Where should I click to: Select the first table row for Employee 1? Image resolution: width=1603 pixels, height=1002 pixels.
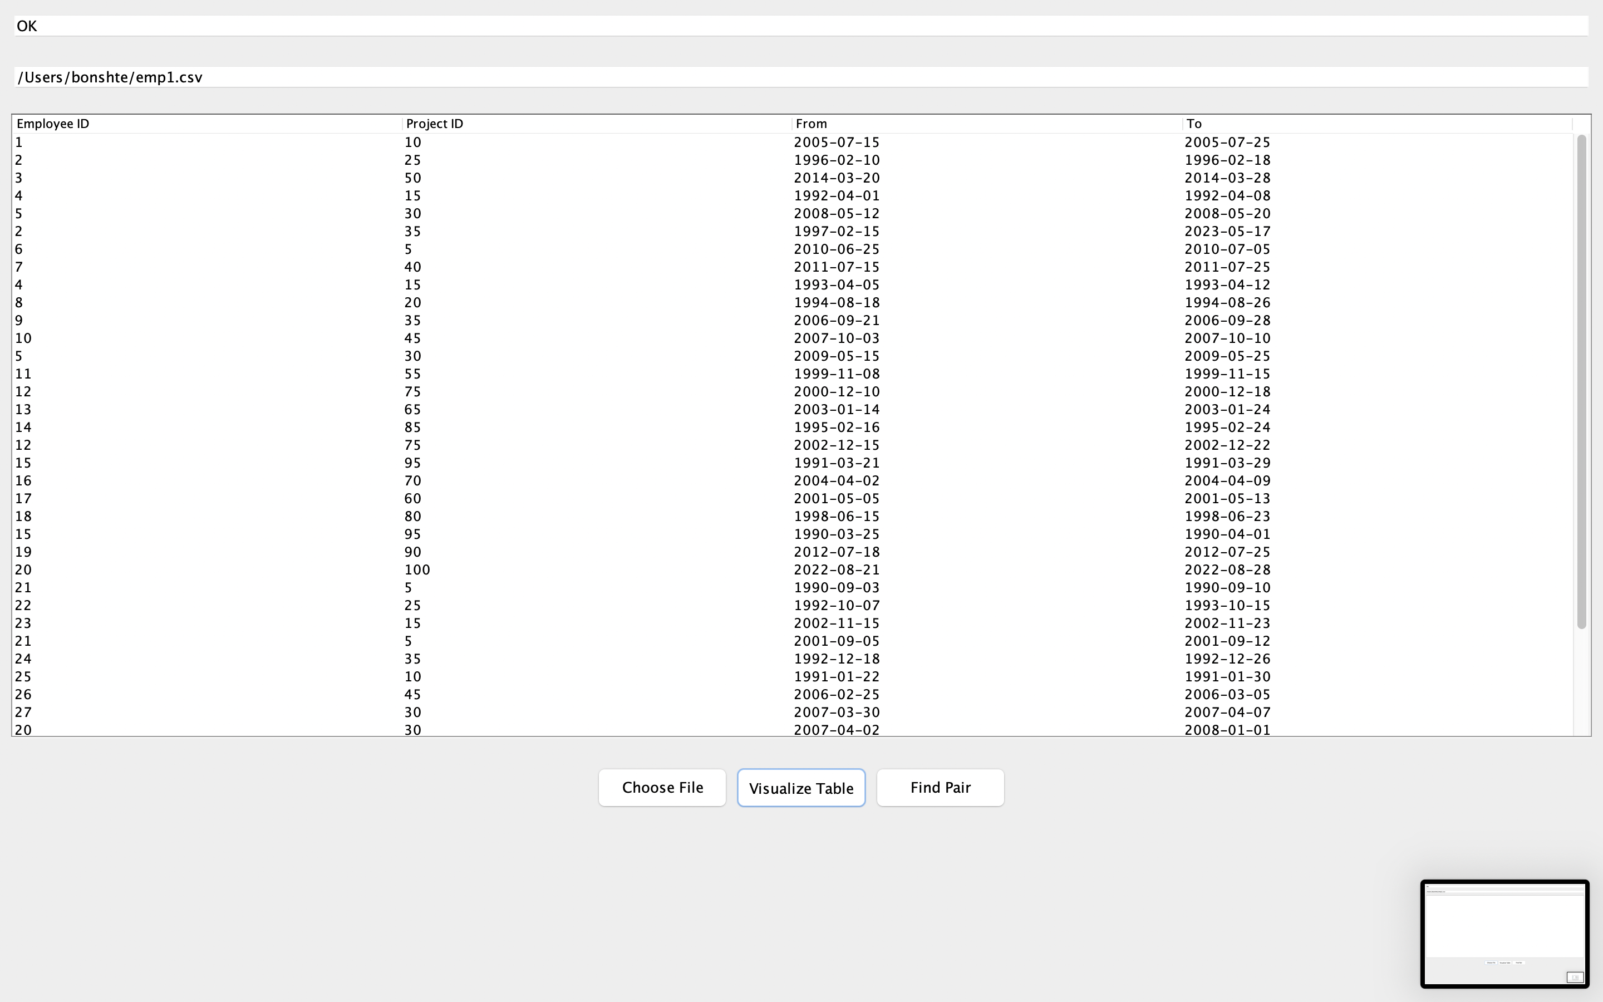[x=397, y=142]
